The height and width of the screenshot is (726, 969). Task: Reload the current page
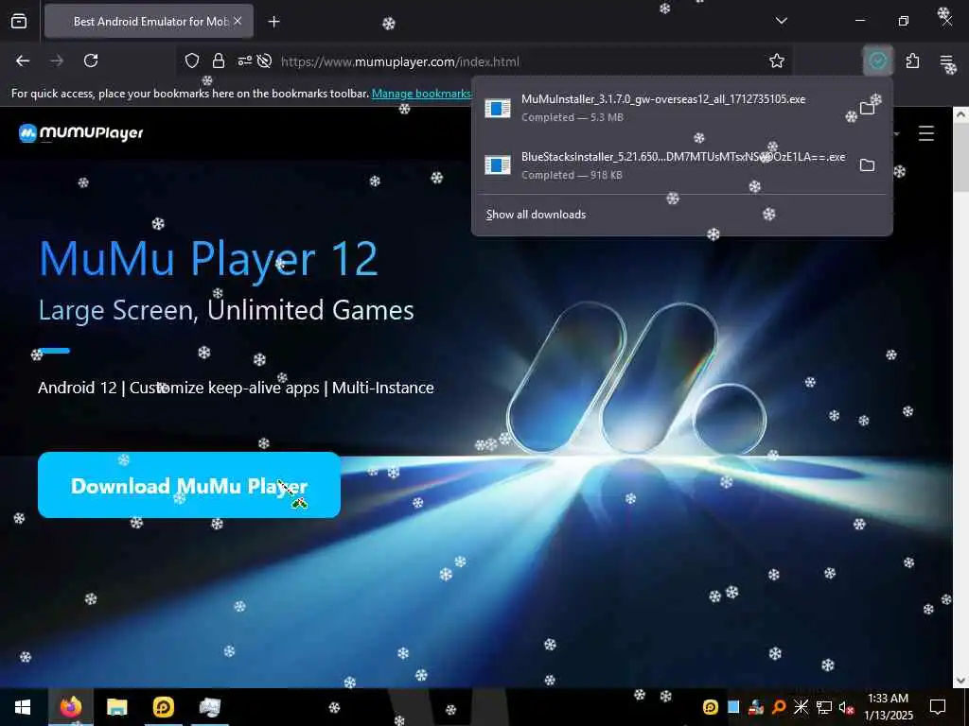(91, 60)
